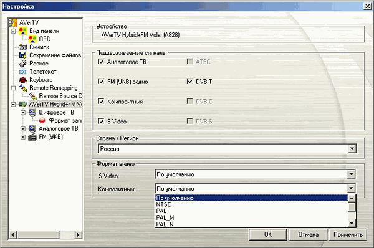Screen dimensions: 374x248
Task: Click the disabled ATSC checkbox
Action: coord(190,62)
